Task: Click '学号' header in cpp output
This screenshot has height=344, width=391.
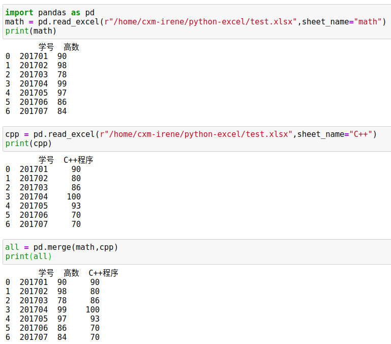Action: point(46,160)
